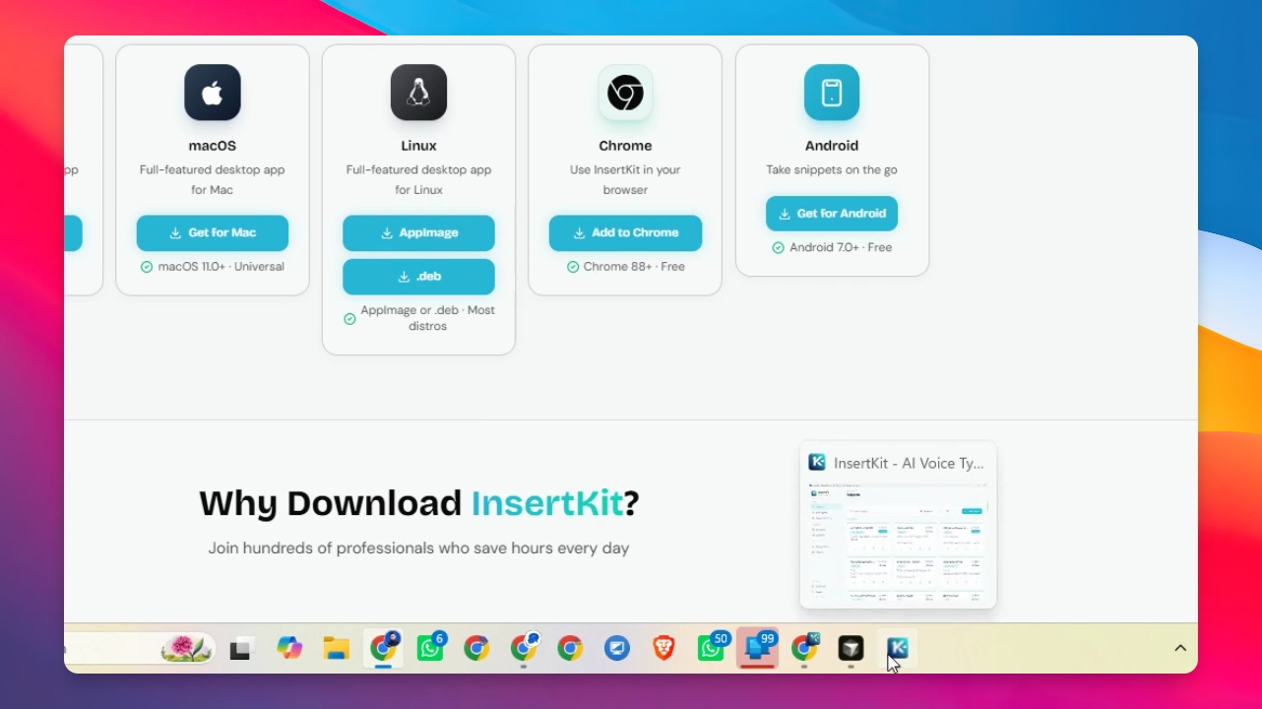Open InsertKit from the taskbar
This screenshot has height=709, width=1262.
pos(898,648)
